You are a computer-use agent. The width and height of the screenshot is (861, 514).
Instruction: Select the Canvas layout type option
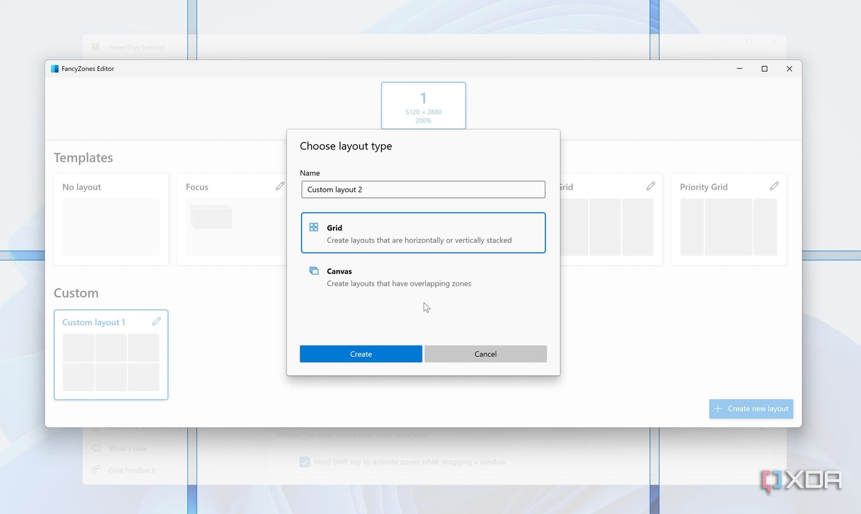pyautogui.click(x=423, y=277)
